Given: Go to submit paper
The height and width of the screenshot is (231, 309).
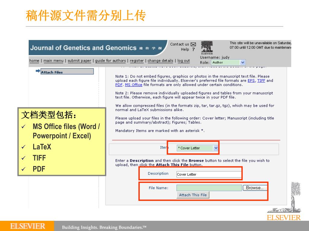Looking at the screenshot, I should (79, 60).
